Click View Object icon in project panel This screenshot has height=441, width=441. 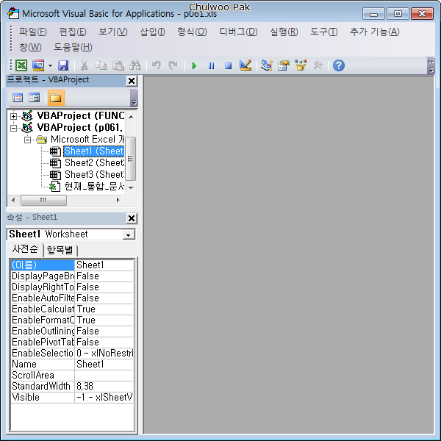pos(35,98)
